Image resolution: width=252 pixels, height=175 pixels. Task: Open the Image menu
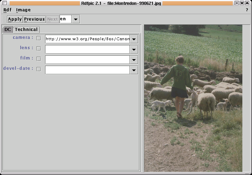pyautogui.click(x=23, y=10)
